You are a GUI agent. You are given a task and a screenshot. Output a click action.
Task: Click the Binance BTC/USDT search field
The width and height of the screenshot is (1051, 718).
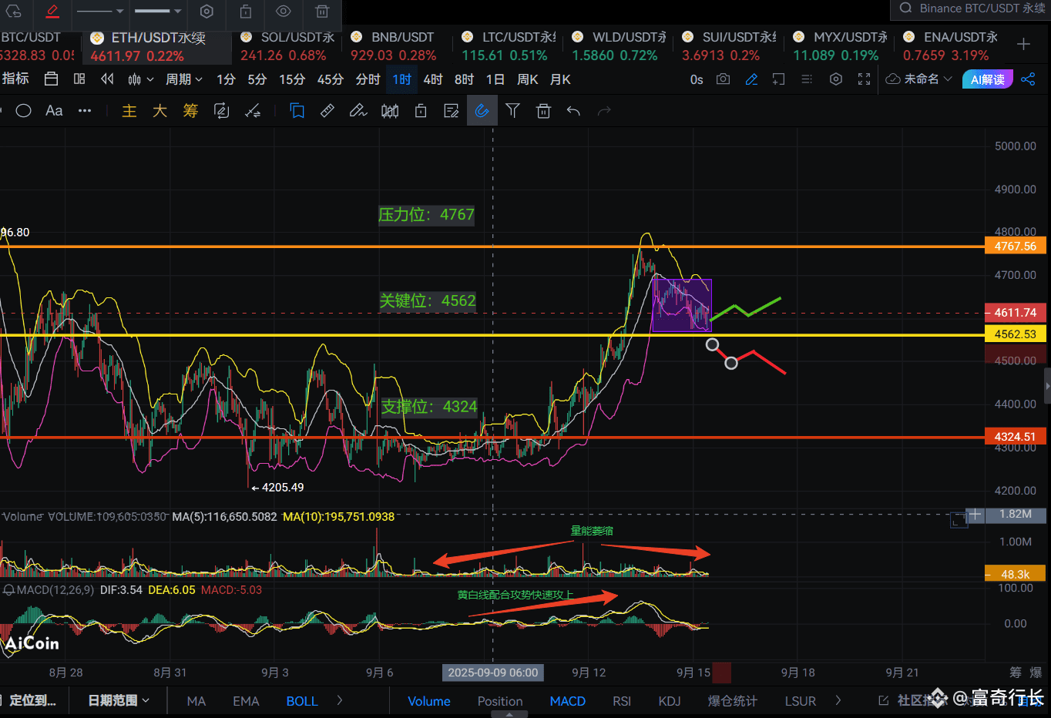click(x=972, y=8)
